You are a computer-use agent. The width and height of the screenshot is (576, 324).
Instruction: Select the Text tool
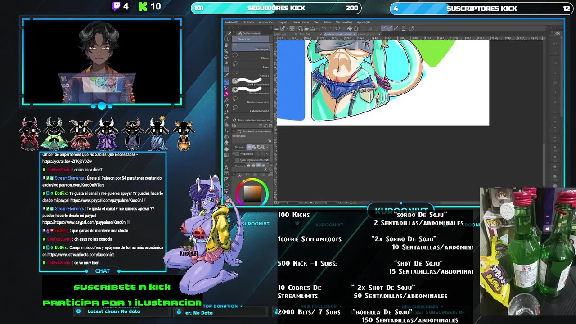(226, 167)
